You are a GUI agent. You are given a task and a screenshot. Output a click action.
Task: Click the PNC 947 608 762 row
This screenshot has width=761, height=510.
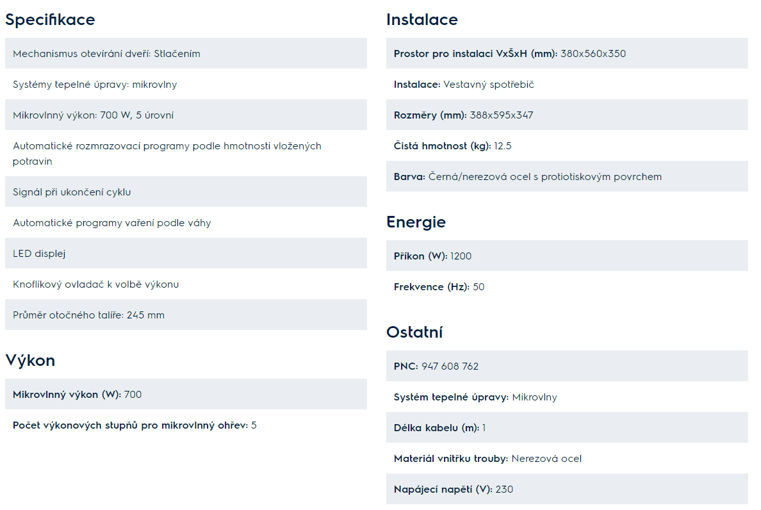567,366
